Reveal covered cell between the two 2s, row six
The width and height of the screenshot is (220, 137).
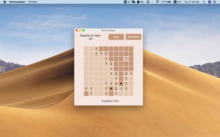click(x=121, y=74)
